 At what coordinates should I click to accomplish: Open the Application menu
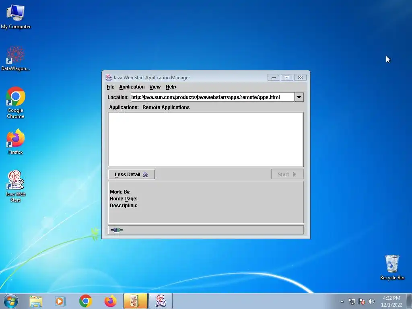pyautogui.click(x=132, y=87)
